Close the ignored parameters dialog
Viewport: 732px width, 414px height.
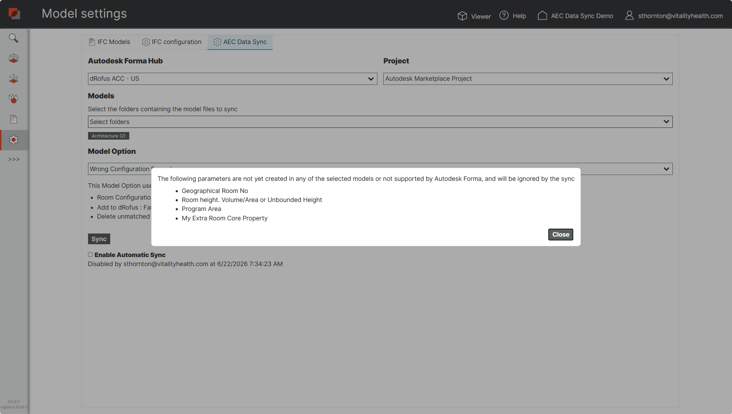560,235
